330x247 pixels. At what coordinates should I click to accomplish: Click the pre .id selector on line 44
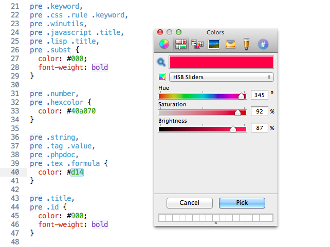(44, 207)
